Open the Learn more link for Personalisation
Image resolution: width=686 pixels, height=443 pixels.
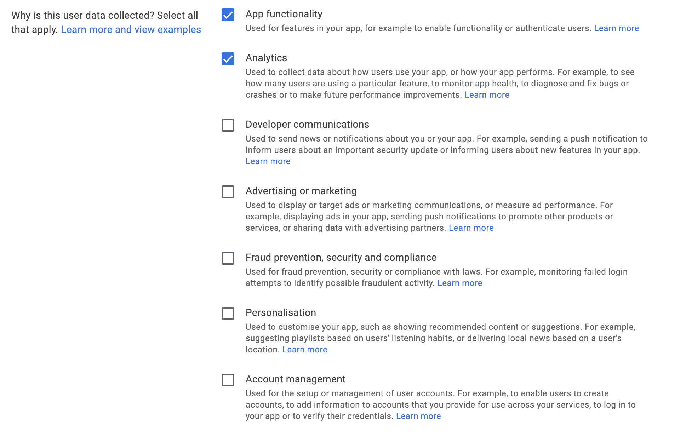304,350
